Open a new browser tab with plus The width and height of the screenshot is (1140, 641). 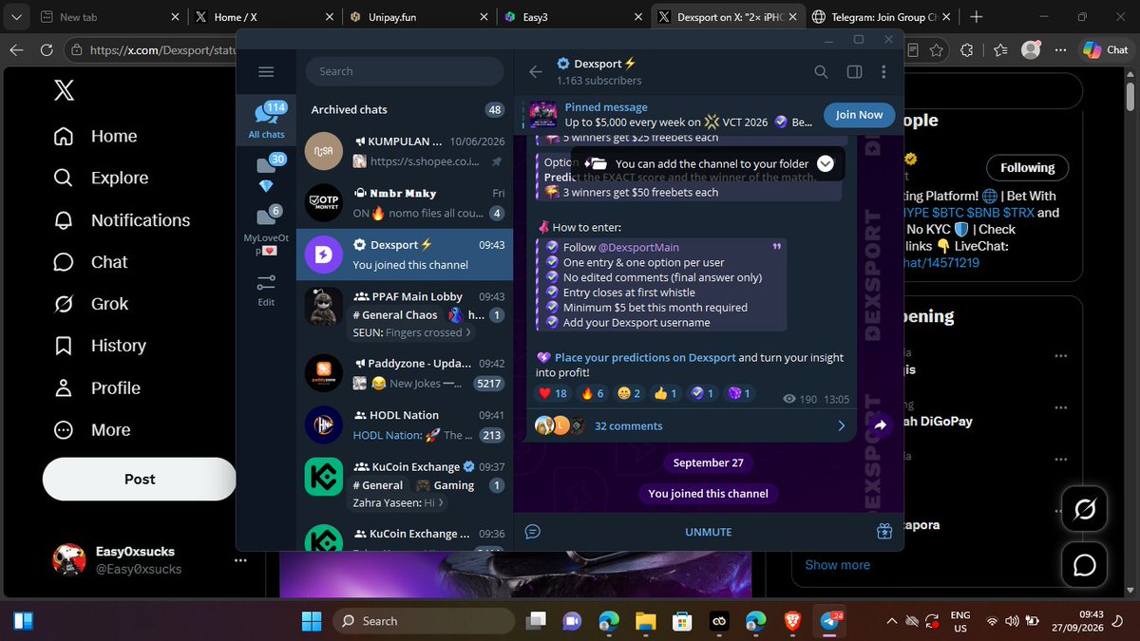[978, 17]
